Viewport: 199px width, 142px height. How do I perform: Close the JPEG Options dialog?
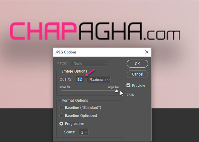tap(147, 52)
